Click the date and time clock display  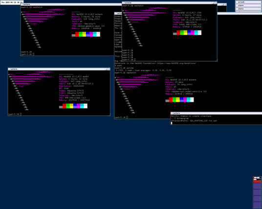12,2
